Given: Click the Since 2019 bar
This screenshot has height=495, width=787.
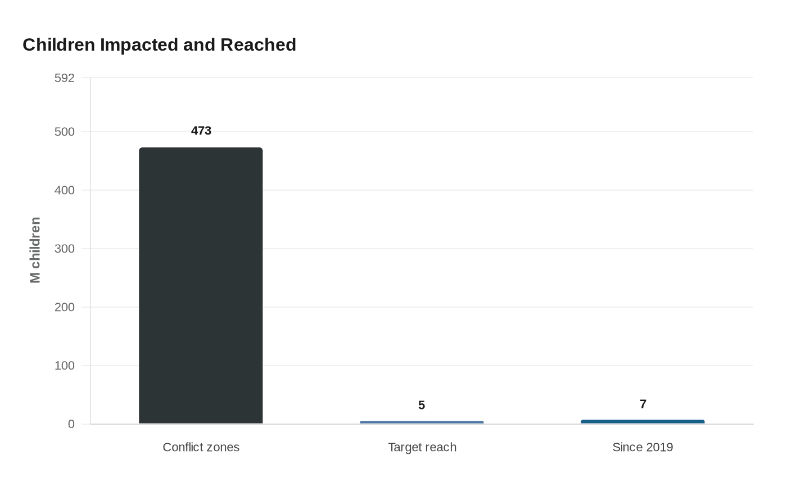Looking at the screenshot, I should click(x=643, y=422).
